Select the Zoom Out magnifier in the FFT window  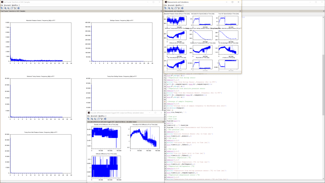click(x=9, y=9)
